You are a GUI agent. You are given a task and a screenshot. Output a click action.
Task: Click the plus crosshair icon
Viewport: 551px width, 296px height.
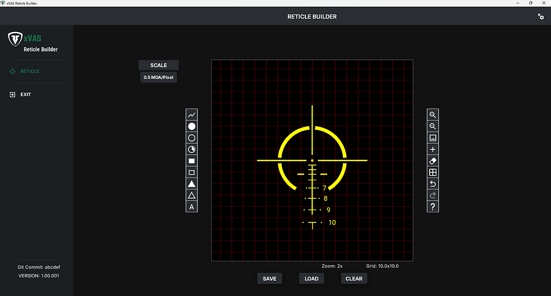click(432, 149)
